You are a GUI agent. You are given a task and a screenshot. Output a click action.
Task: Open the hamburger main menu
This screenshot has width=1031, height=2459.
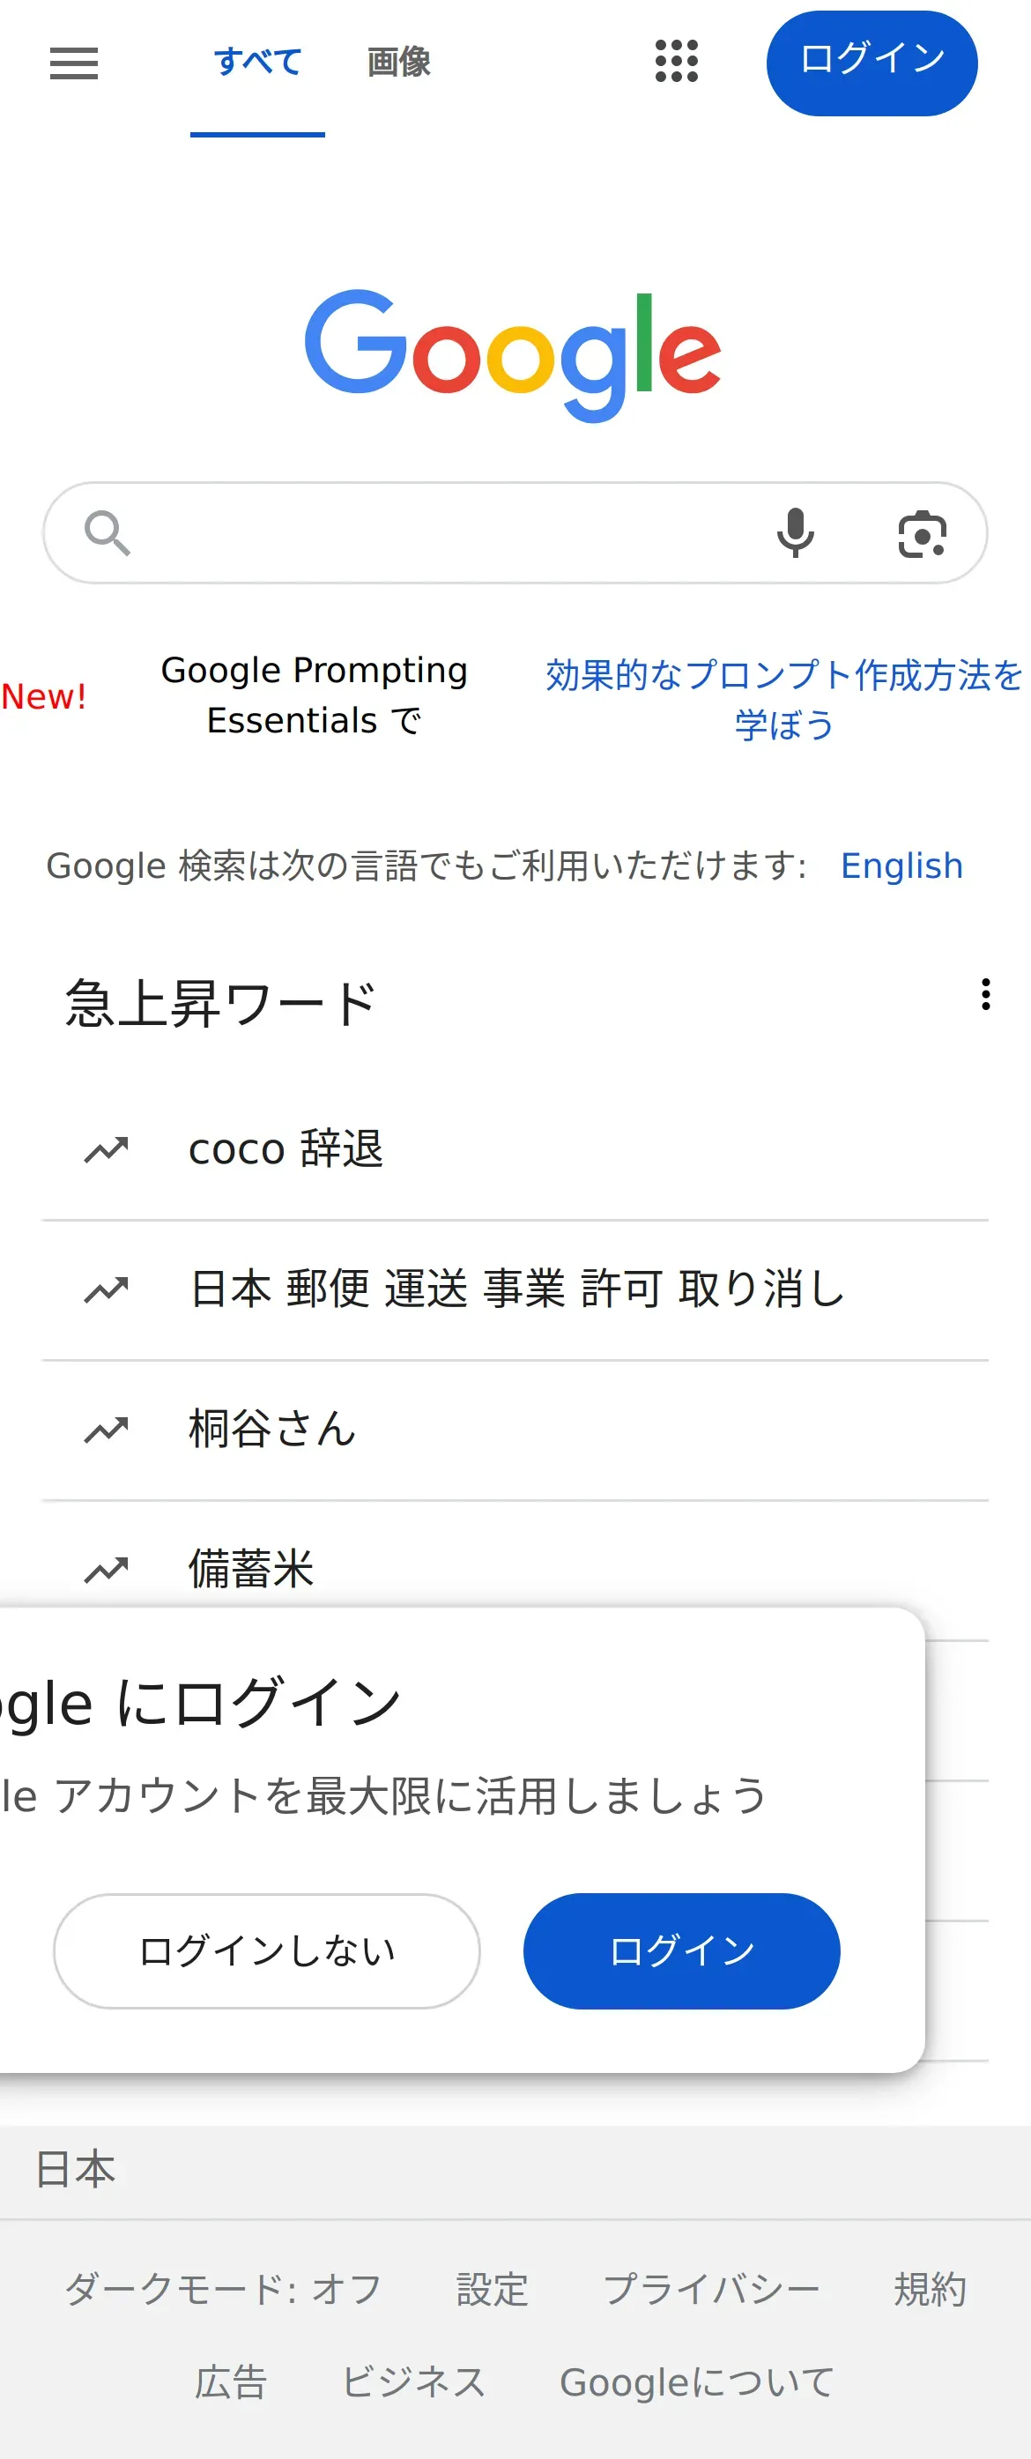point(73,63)
